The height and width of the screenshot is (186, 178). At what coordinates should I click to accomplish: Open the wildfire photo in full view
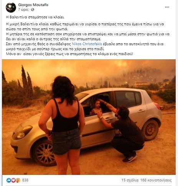click(89, 117)
